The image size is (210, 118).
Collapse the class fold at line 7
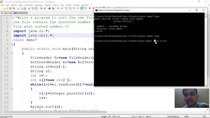pos(12,44)
